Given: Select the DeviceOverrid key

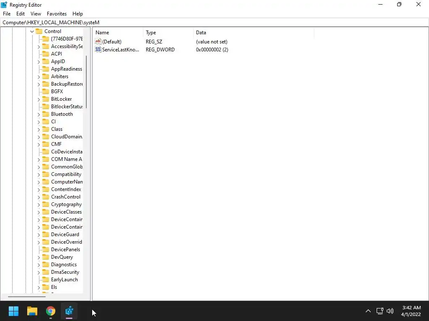Looking at the screenshot, I should tap(67, 242).
